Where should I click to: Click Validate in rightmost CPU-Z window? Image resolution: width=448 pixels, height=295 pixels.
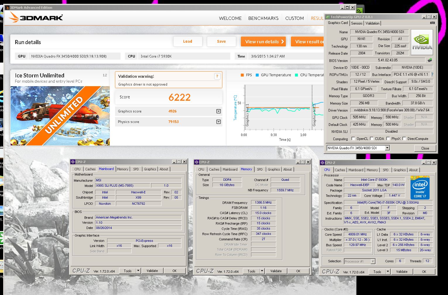pyautogui.click(x=402, y=272)
